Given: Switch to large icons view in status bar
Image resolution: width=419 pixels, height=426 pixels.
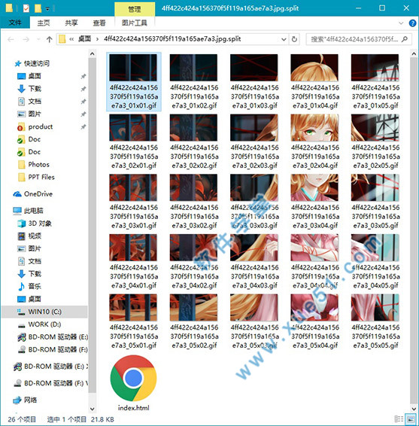Looking at the screenshot, I should pyautogui.click(x=410, y=419).
